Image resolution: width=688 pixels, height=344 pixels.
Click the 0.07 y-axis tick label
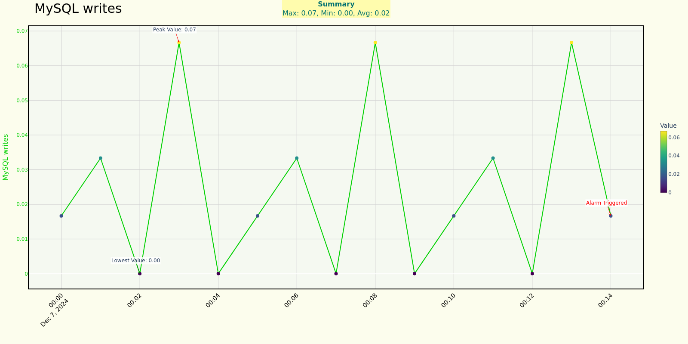click(22, 31)
